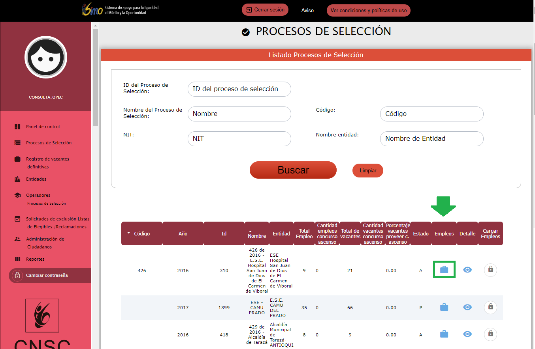Open Cambiar contraseña menu item
535x349 pixels.
pyautogui.click(x=47, y=275)
